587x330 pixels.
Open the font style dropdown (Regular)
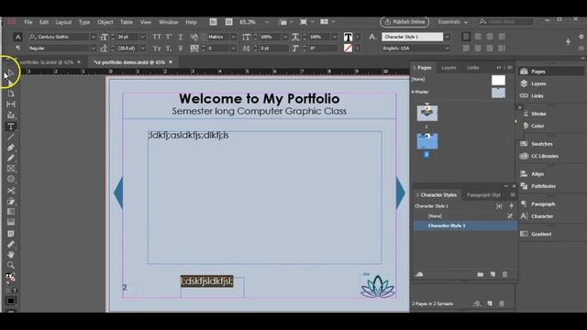pos(94,49)
